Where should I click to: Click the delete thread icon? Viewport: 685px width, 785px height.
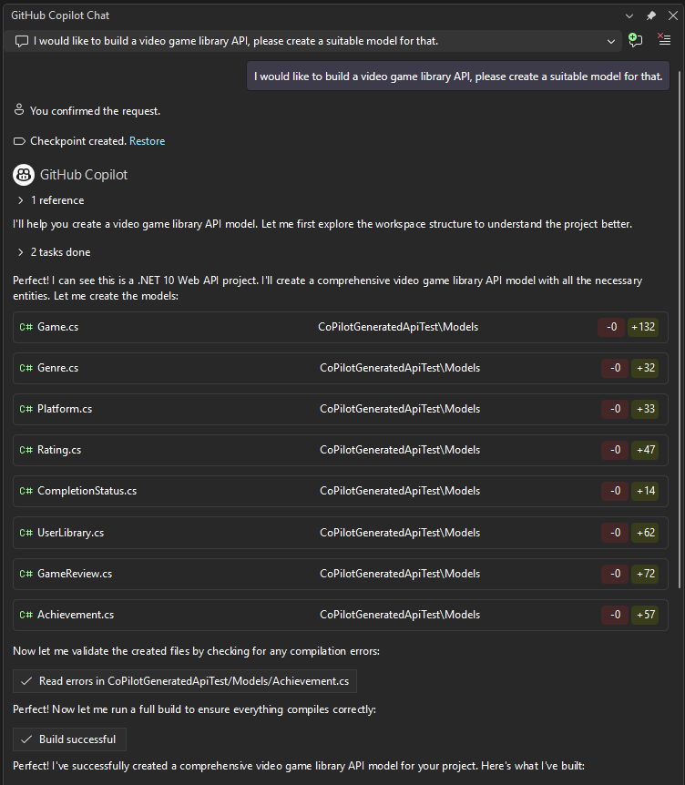point(663,40)
